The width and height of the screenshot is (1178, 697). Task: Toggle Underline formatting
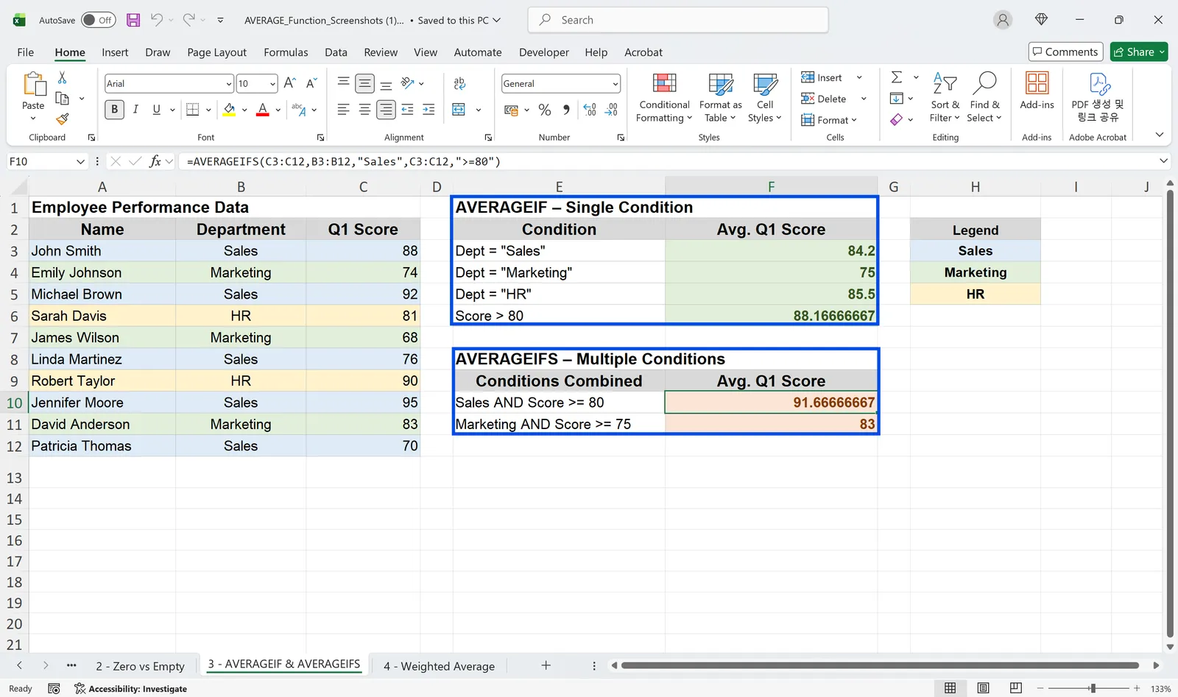point(156,110)
